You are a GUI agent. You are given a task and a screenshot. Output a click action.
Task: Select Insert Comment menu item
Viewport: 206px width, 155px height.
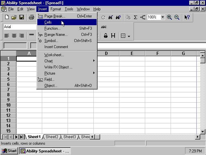coord(67,47)
